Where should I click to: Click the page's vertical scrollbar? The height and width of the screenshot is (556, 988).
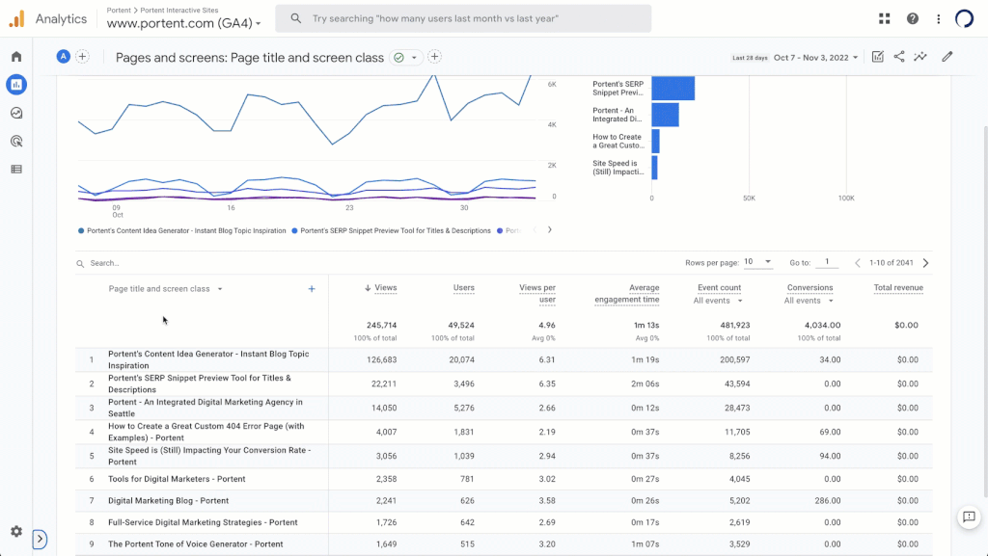[x=985, y=311]
